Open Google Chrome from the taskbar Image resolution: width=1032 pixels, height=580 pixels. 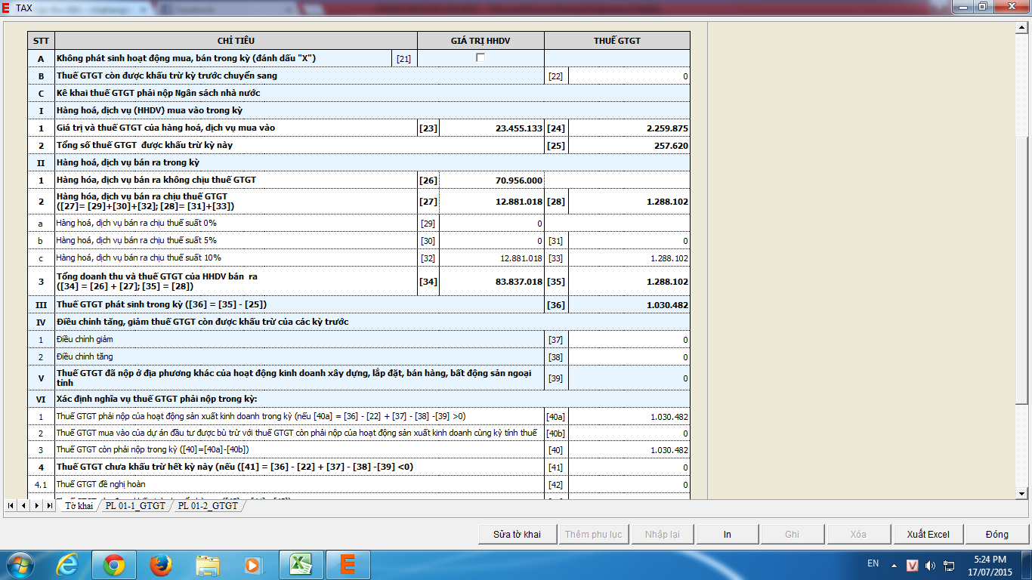[114, 564]
